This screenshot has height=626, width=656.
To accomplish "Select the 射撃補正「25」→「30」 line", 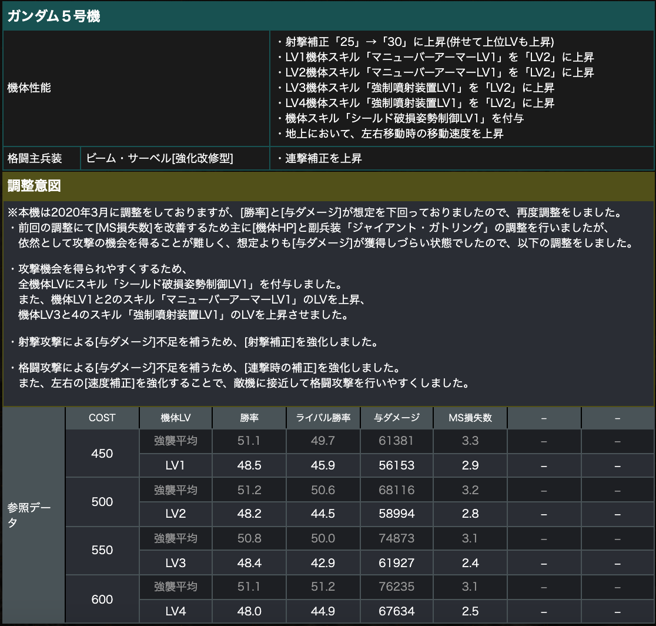I will click(x=416, y=42).
